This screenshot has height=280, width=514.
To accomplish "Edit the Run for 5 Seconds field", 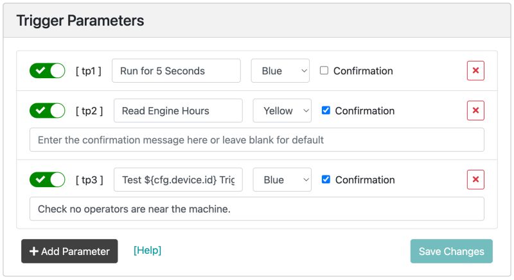I will pos(176,71).
